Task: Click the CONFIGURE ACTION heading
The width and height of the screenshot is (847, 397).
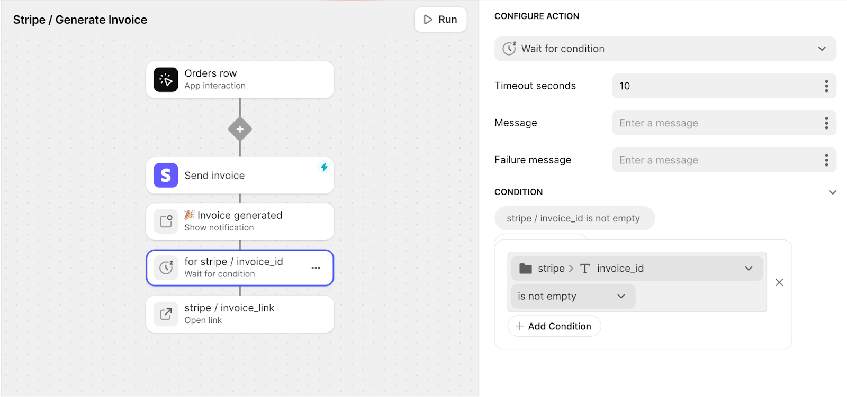Action: pyautogui.click(x=537, y=16)
